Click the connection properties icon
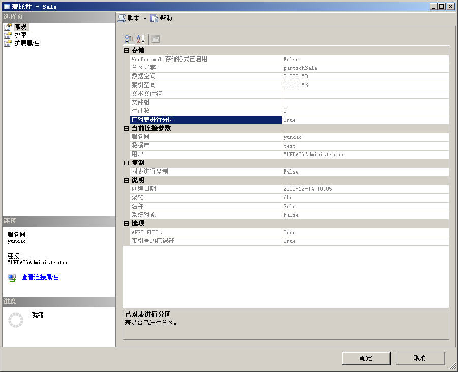The width and height of the screenshot is (458, 372). tap(12, 278)
